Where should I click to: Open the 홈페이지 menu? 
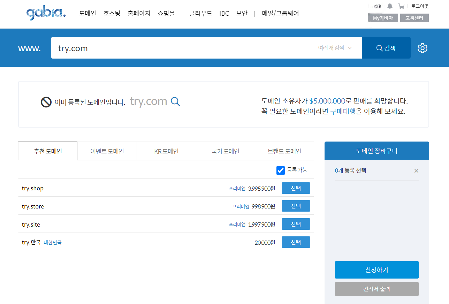coord(139,14)
